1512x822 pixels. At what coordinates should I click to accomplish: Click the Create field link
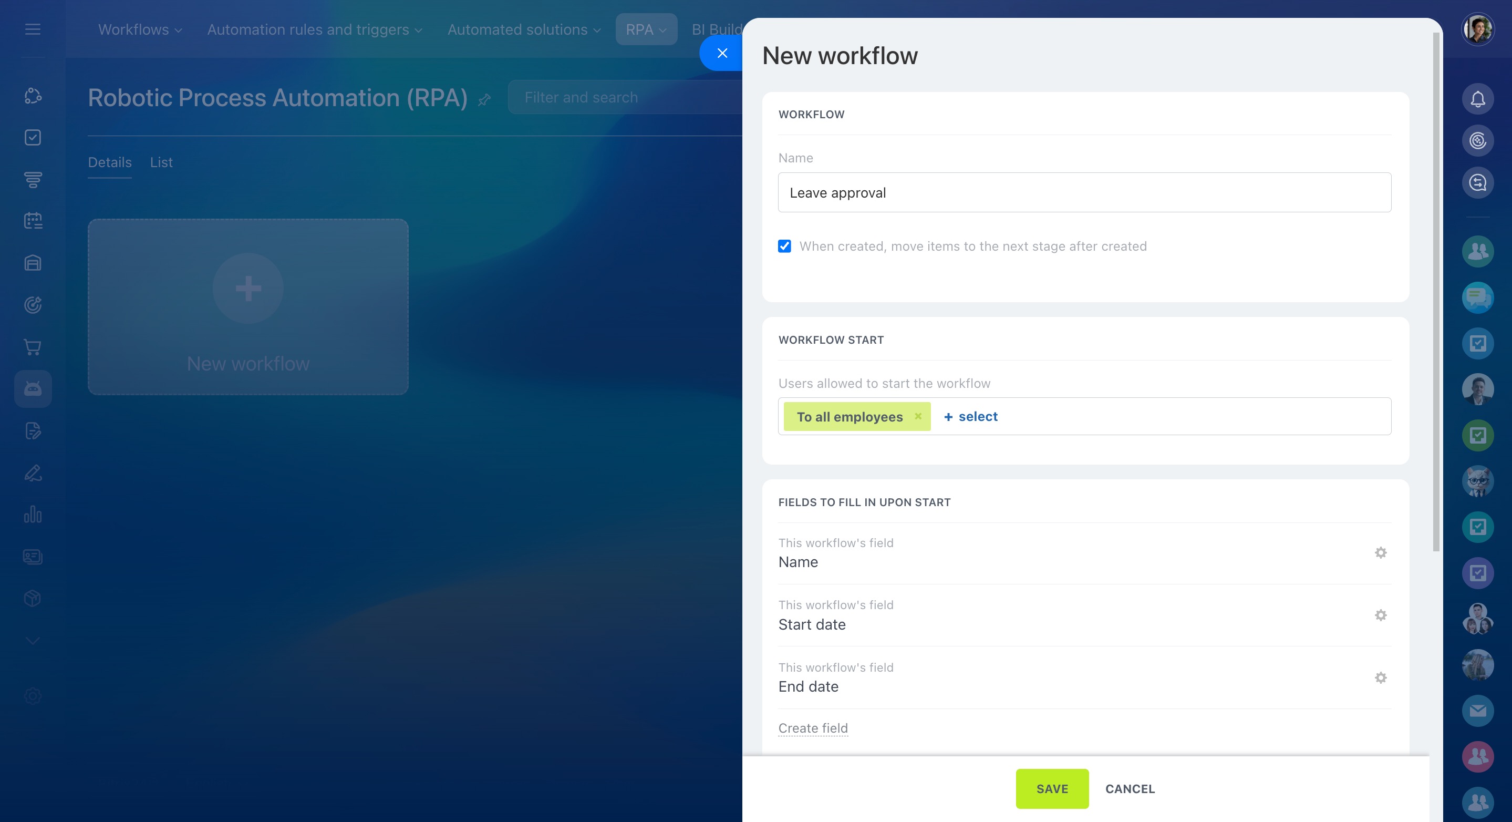813,728
